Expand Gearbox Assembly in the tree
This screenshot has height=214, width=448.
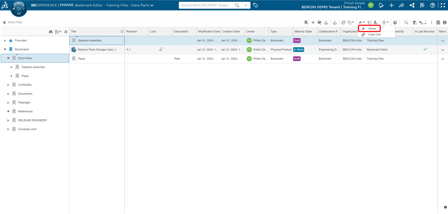click(11, 67)
